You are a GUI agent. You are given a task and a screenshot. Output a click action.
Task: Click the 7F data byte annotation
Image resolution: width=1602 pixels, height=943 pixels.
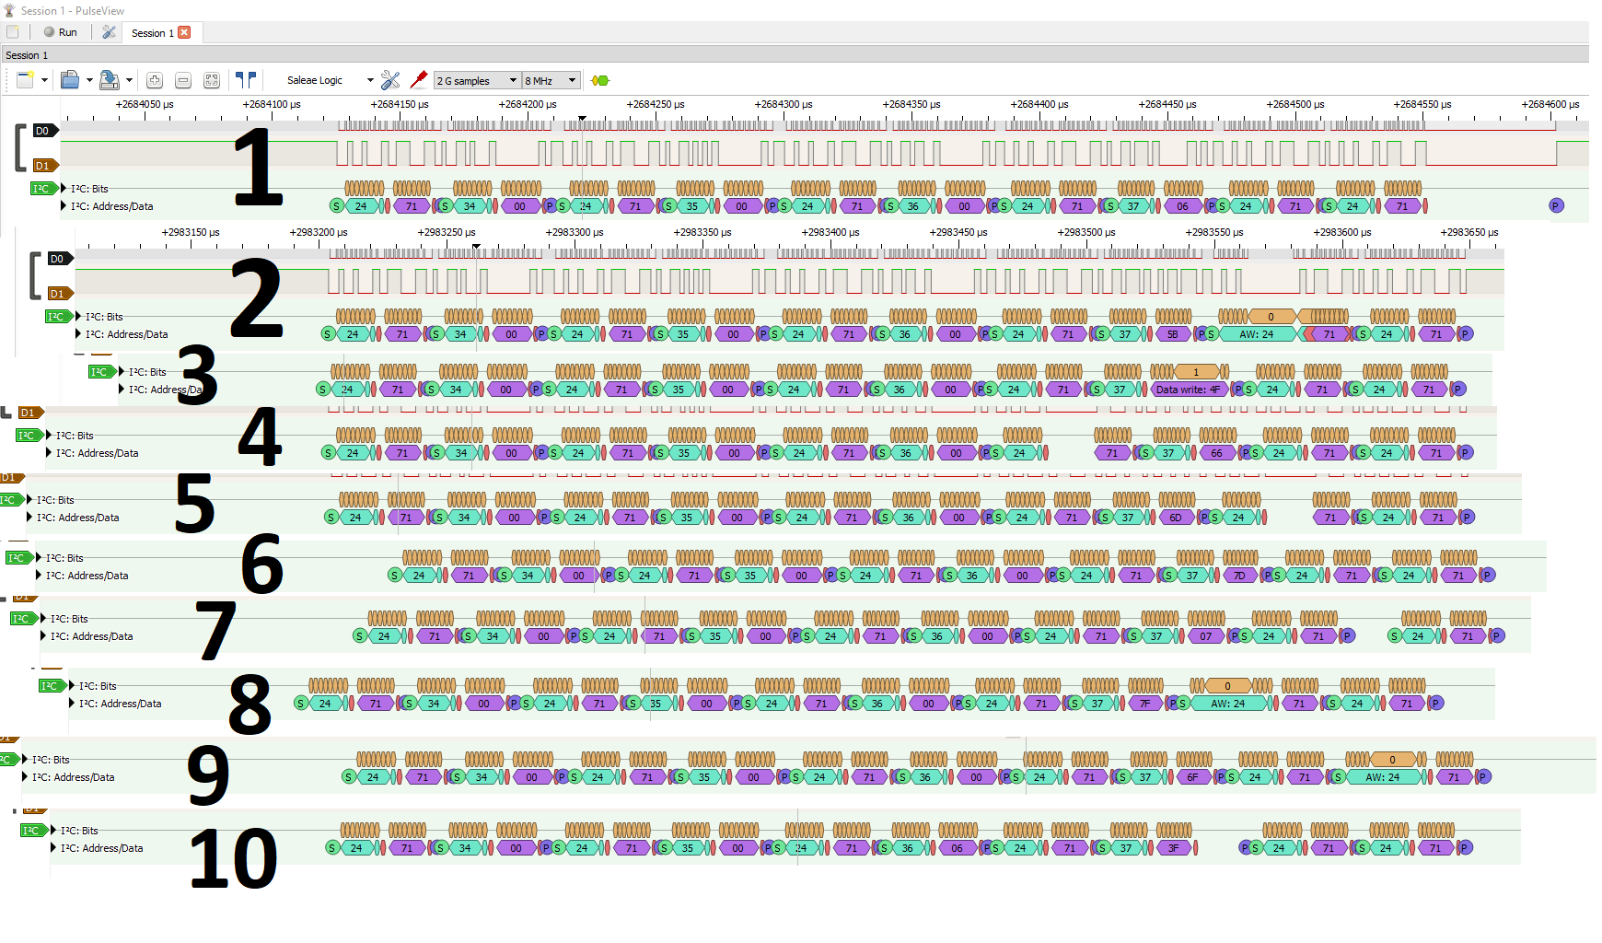pos(1145,704)
